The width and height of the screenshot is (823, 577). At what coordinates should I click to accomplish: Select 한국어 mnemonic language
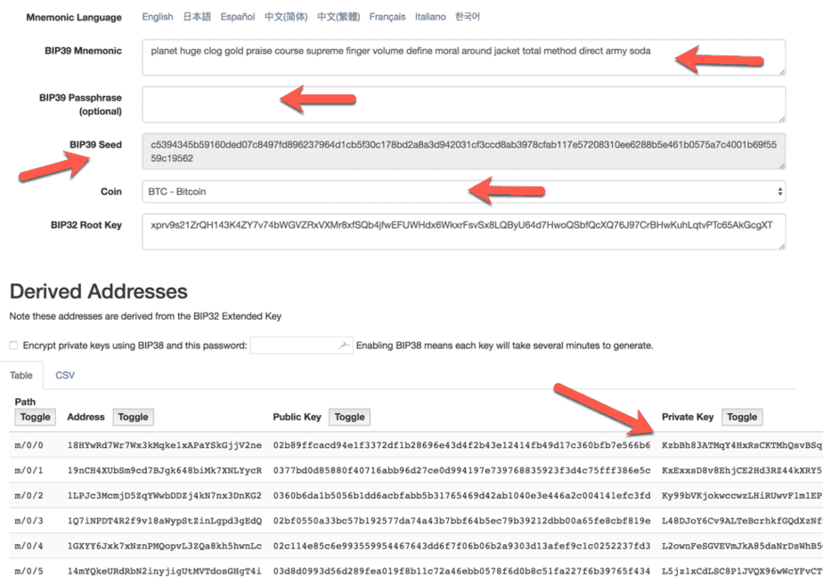click(468, 17)
